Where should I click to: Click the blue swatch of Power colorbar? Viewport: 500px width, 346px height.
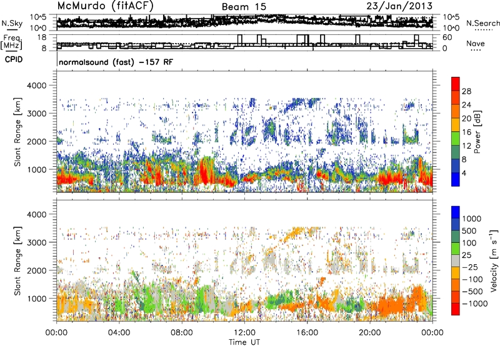click(456, 179)
